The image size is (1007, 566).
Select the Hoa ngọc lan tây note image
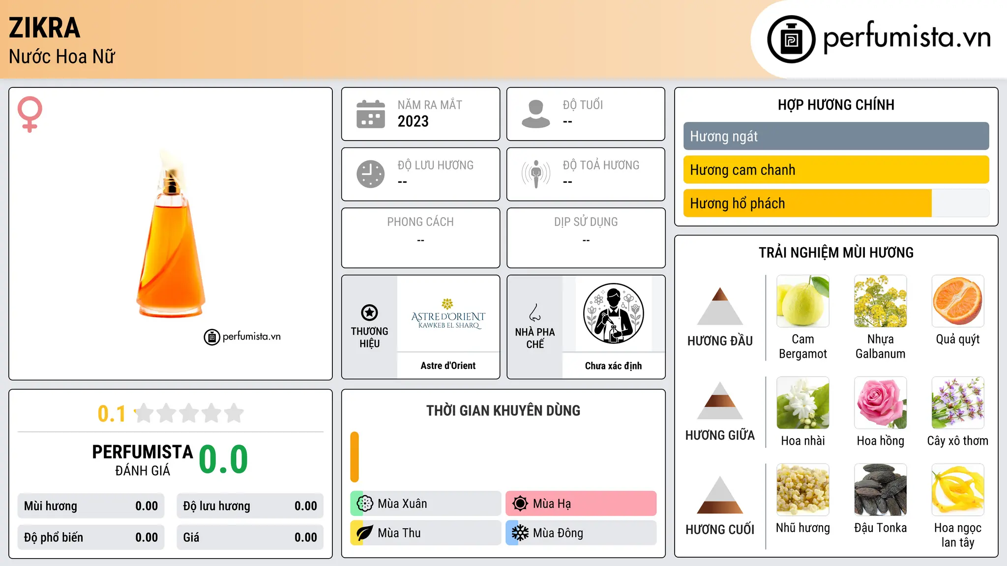pyautogui.click(x=958, y=490)
